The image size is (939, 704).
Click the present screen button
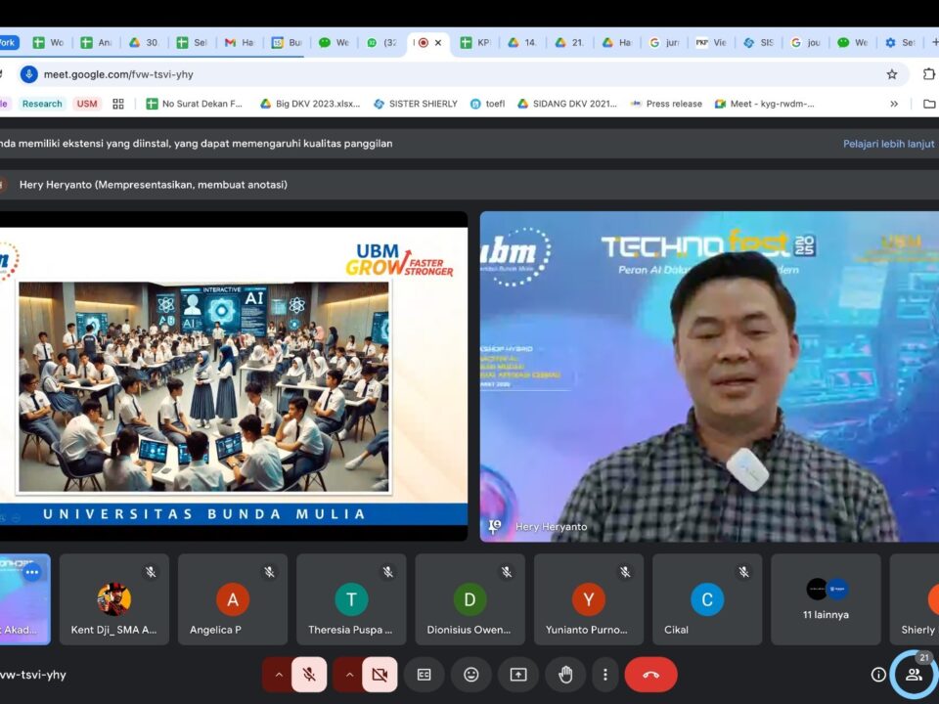[518, 675]
